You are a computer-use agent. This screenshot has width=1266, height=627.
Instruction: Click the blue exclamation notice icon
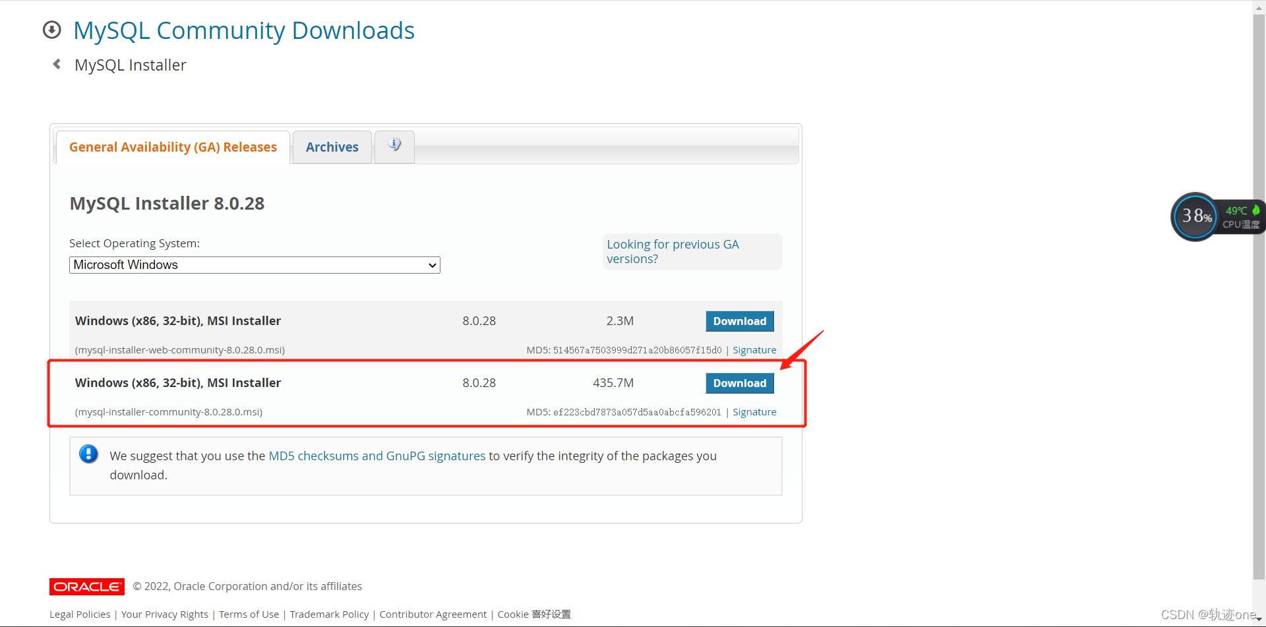point(88,454)
